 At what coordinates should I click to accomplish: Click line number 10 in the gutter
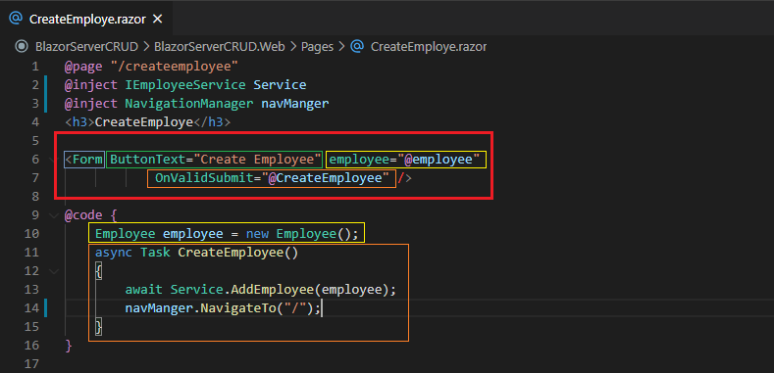point(30,234)
